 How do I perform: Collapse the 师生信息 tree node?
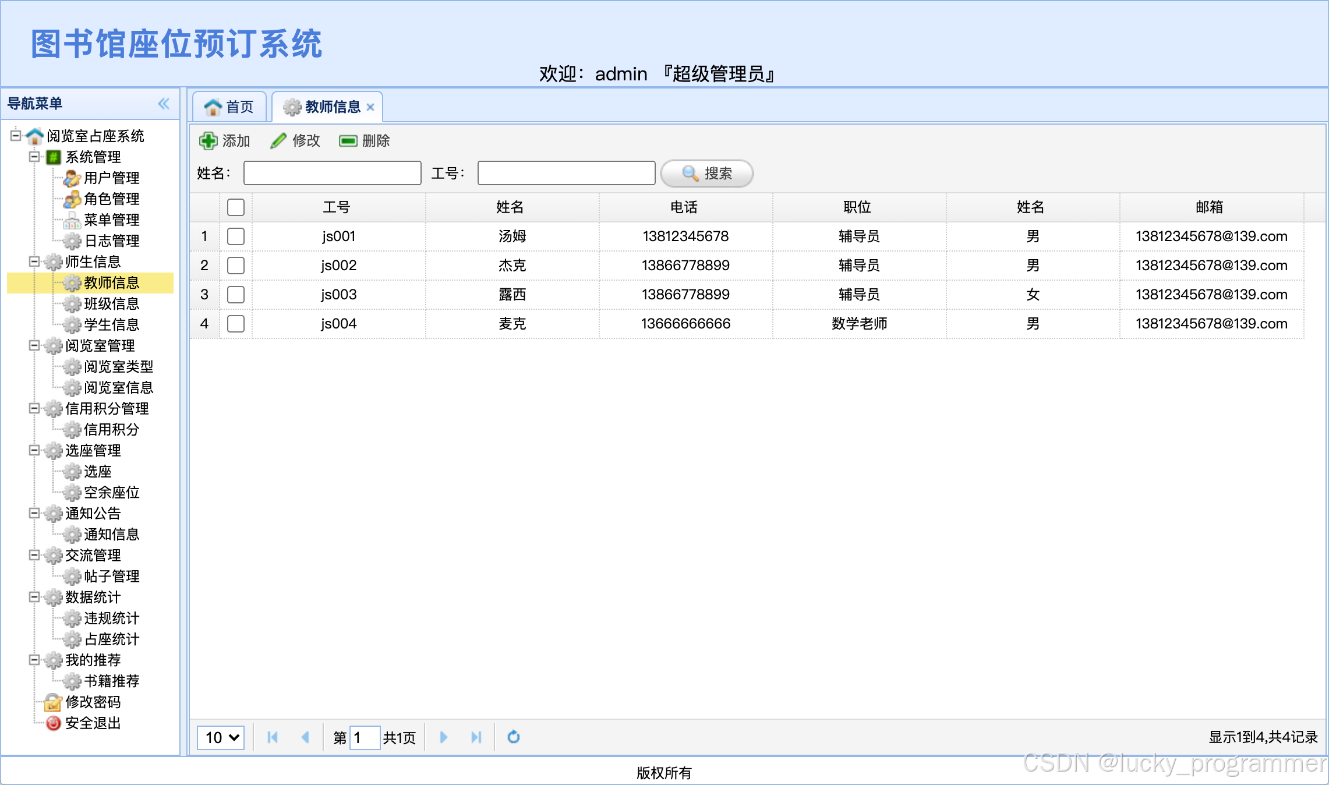[34, 261]
